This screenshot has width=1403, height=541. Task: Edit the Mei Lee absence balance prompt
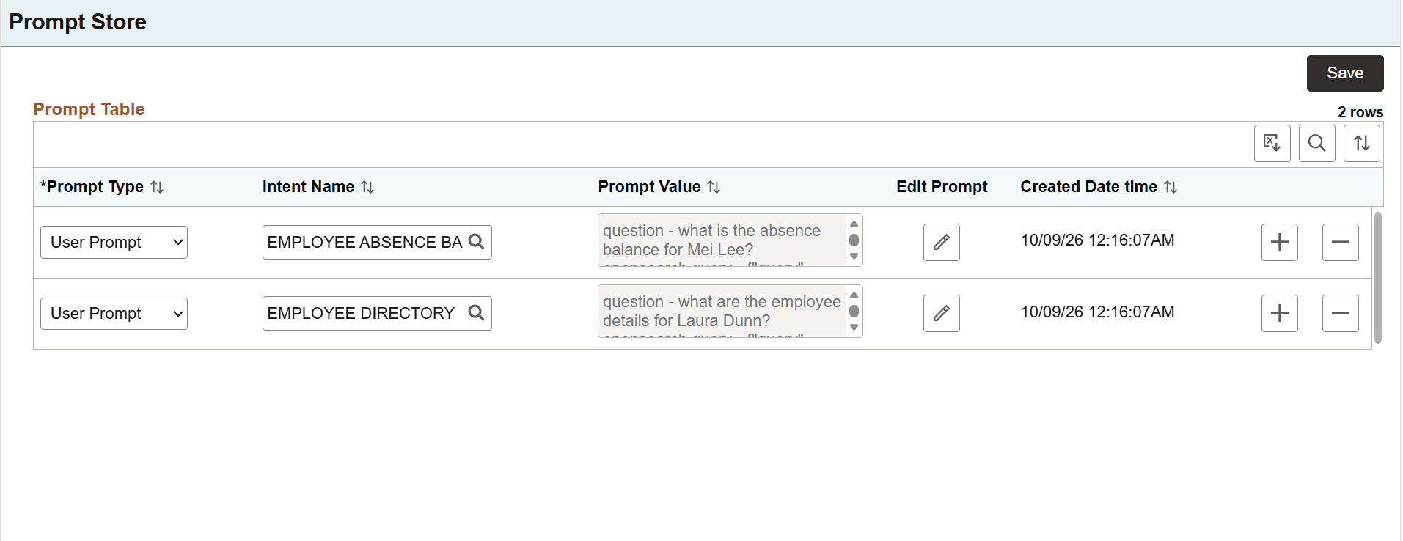coord(941,242)
